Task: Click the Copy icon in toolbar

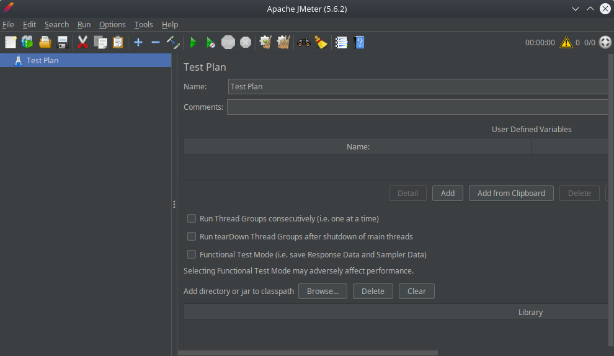Action: tap(100, 42)
